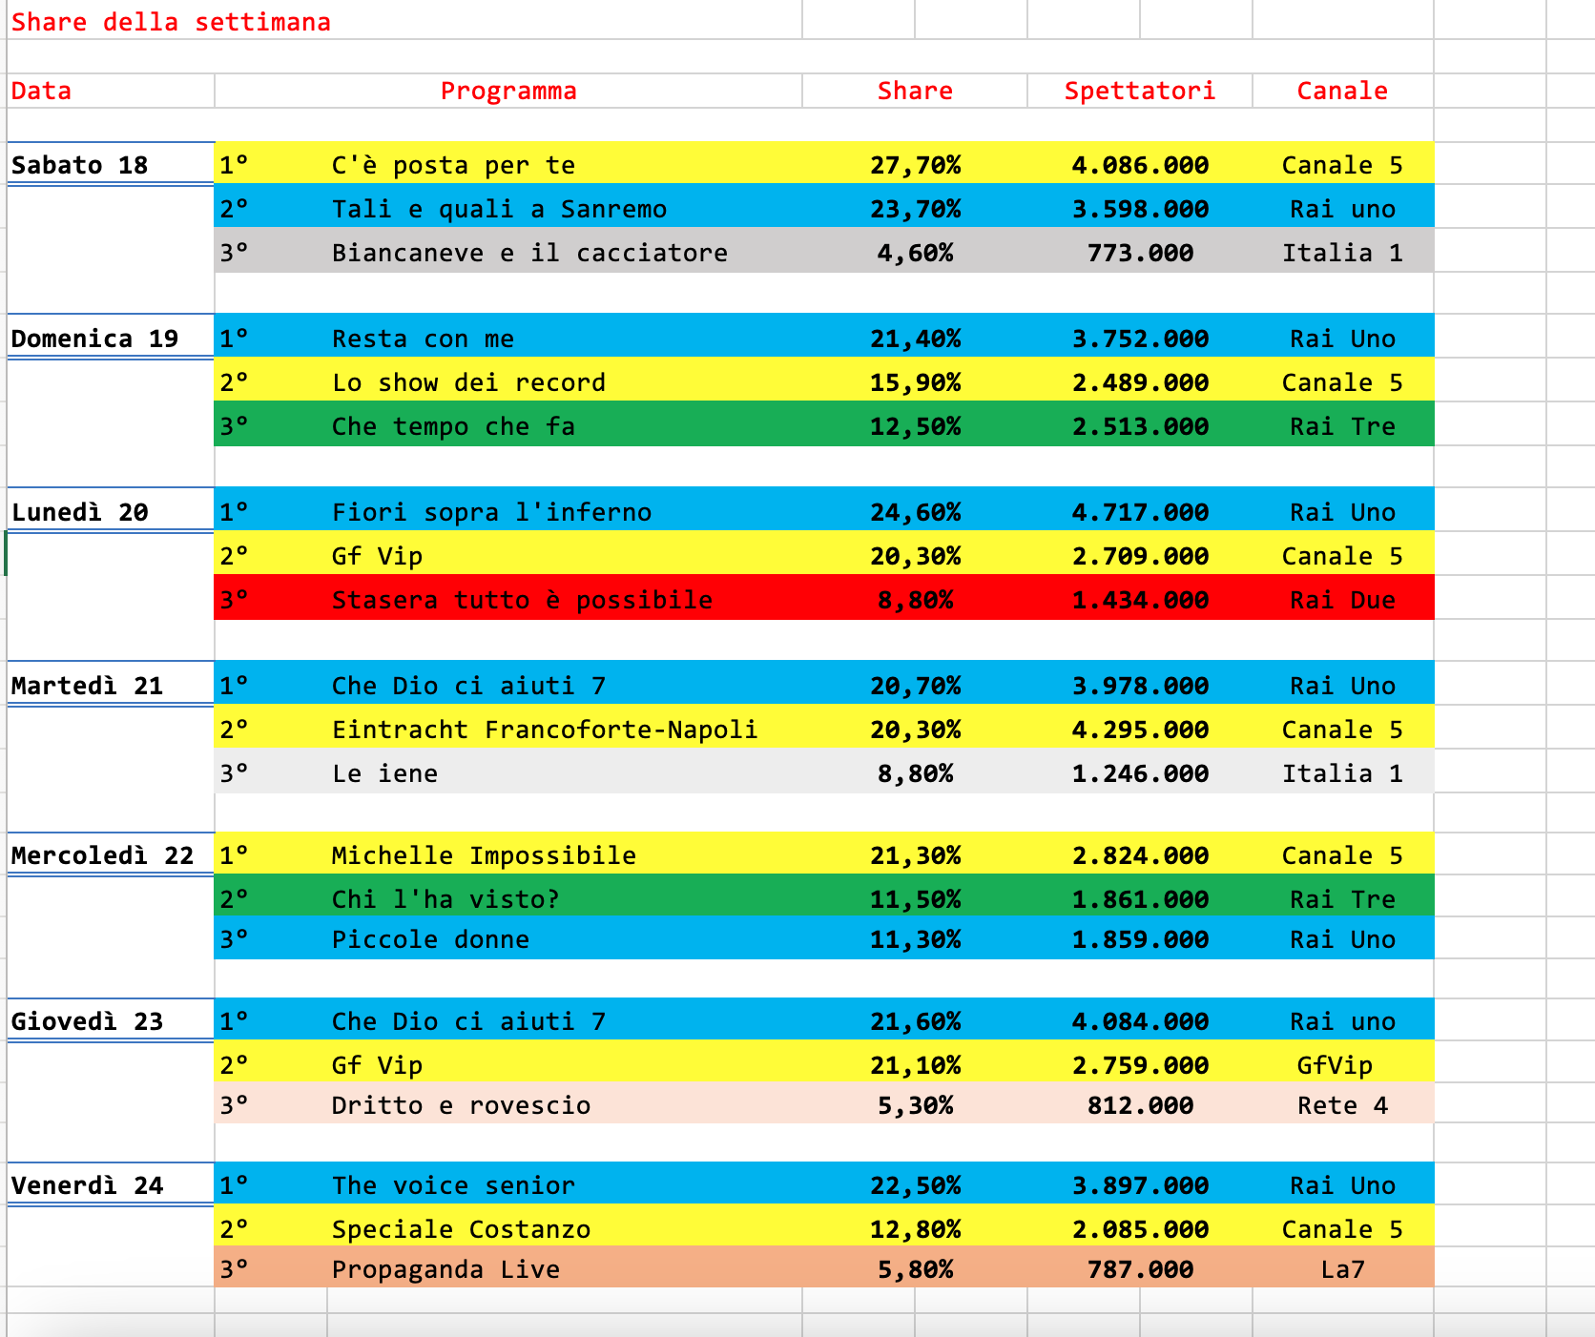The height and width of the screenshot is (1337, 1595).
Task: Select the 'Sabato 18' date cell
Action: [x=80, y=165]
